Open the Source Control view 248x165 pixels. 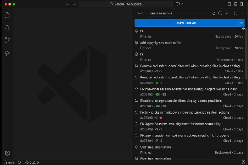point(7,40)
